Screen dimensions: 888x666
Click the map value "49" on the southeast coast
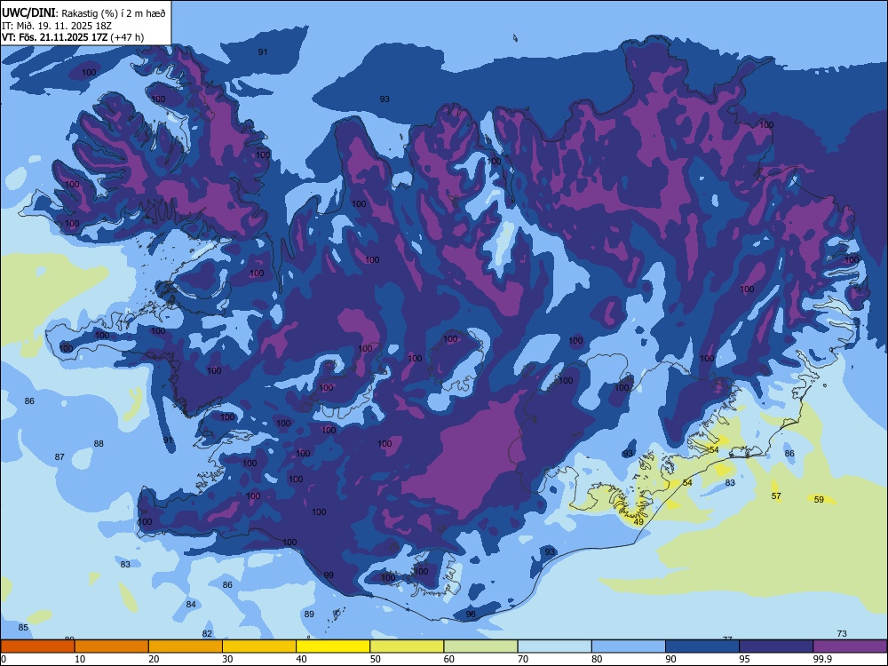tap(638, 521)
